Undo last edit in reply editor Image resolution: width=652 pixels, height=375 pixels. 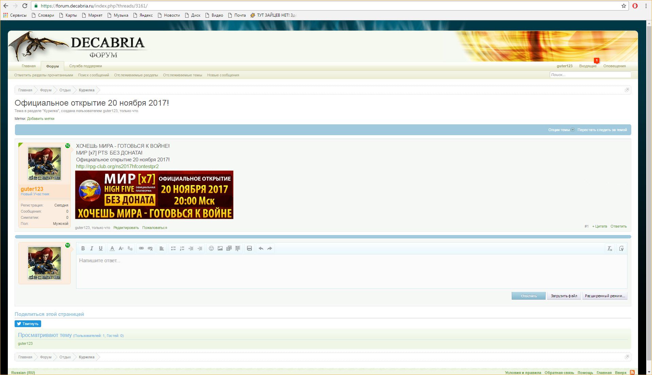point(261,248)
